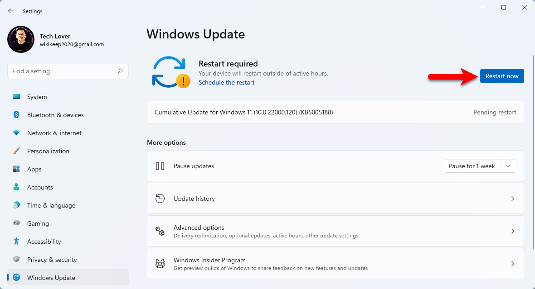Click the magnifier icon in the search box
The width and height of the screenshot is (535, 289).
(120, 71)
